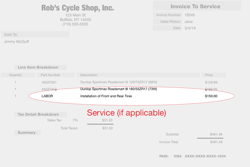This screenshot has height=167, width=250.
Task: Click the Invoice Total amount $481.48
Action: pos(216,142)
